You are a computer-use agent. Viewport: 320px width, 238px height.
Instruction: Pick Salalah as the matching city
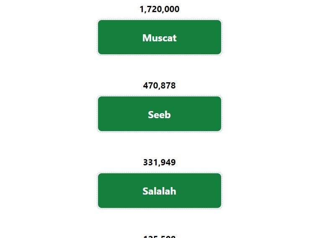point(160,190)
